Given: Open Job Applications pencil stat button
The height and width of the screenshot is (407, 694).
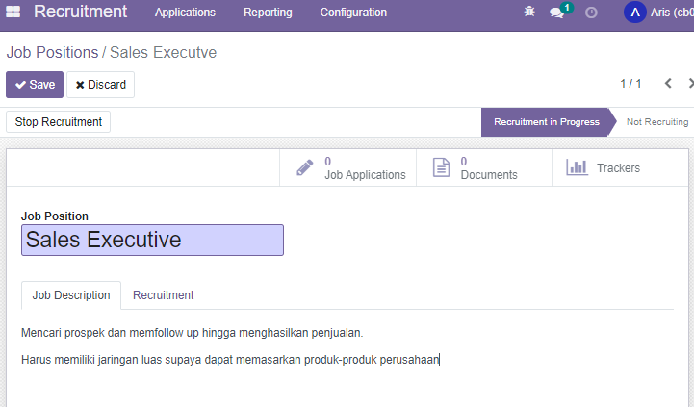Looking at the screenshot, I should click(347, 168).
